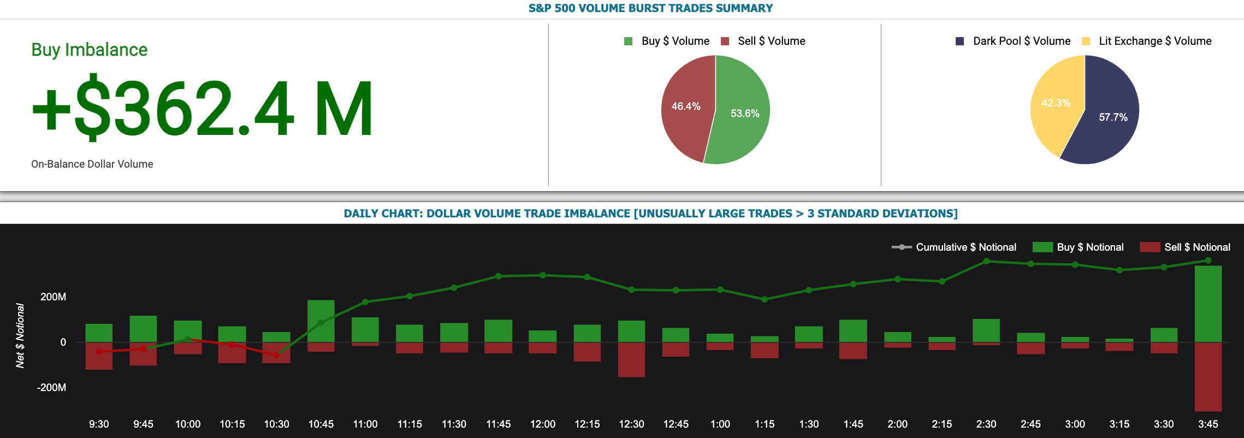This screenshot has height=438, width=1244.
Task: Click the cumulative line point at 3:15
Action: click(x=1119, y=270)
